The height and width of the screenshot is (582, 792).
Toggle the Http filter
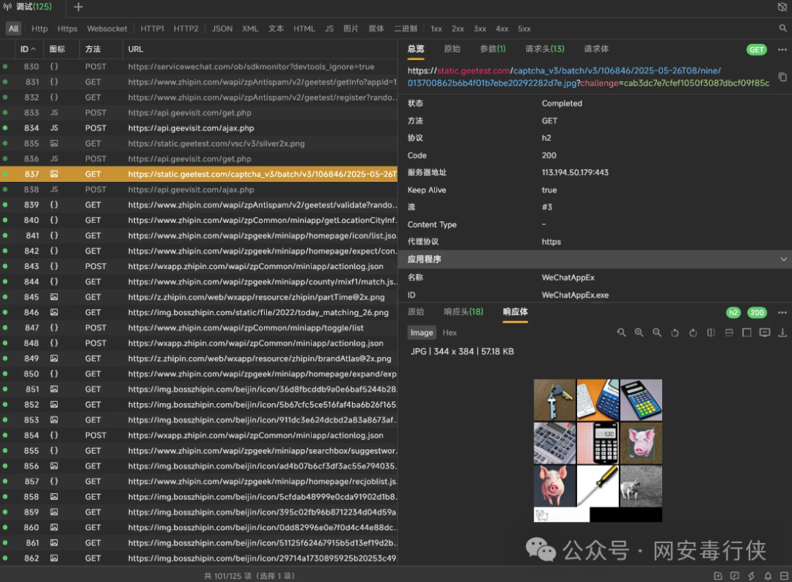pos(40,29)
